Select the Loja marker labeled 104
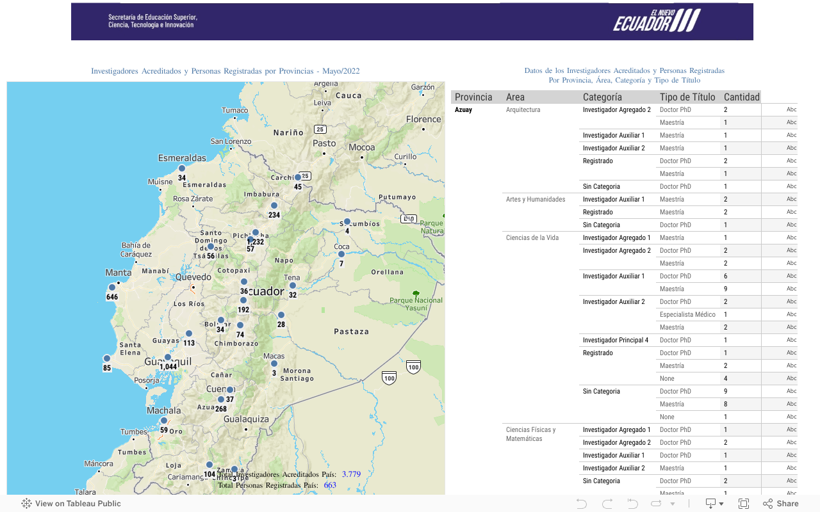The height and width of the screenshot is (512, 820). pyautogui.click(x=209, y=465)
